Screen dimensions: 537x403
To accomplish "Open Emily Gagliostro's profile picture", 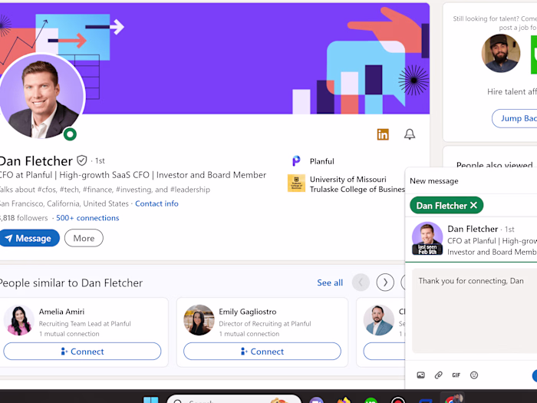I will pos(199,320).
